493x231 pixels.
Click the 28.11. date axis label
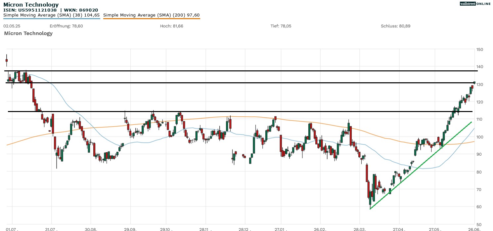[x=205, y=229]
